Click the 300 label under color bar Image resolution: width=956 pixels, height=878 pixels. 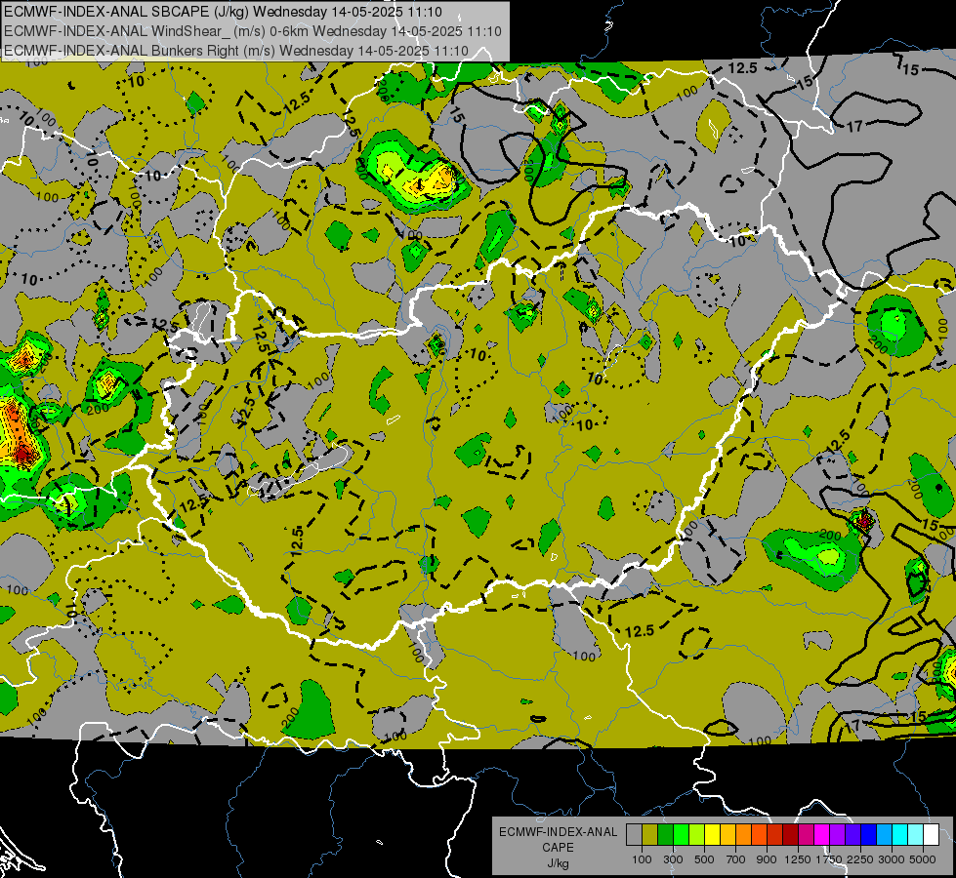click(x=673, y=859)
